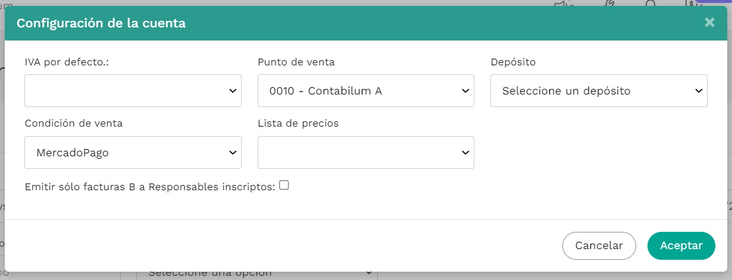The width and height of the screenshot is (732, 280).
Task: Open the Seleccione un depósito dropdown
Action: click(x=599, y=90)
